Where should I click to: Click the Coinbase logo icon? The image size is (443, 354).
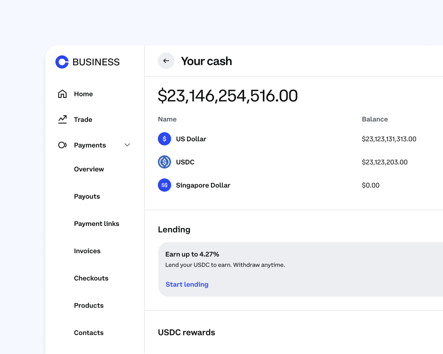(x=62, y=62)
